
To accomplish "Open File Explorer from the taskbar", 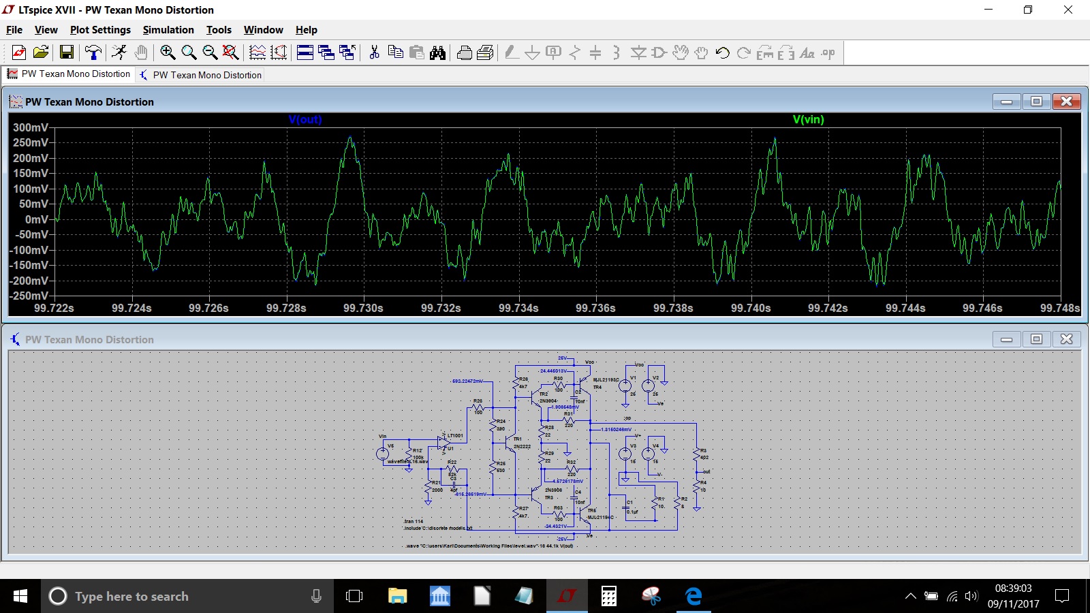I will 397,596.
